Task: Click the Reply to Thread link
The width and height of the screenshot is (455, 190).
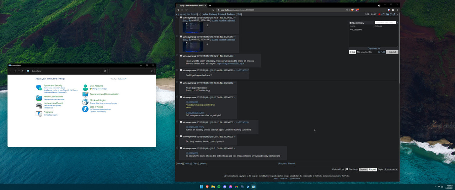Action: [x=287, y=163]
